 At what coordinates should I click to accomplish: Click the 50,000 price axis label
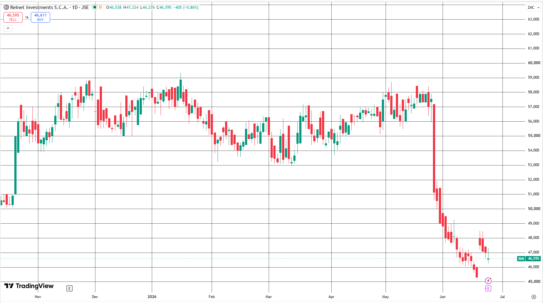click(534, 209)
